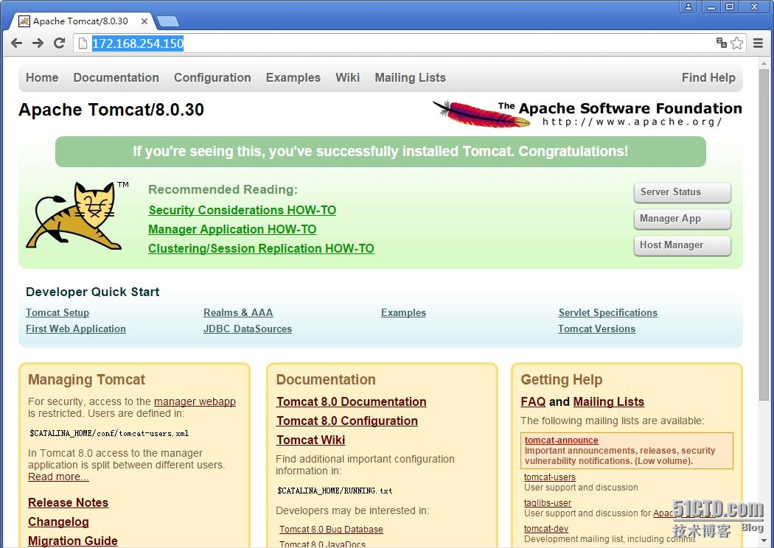
Task: Open the FAQ link in Getting Help
Action: (x=533, y=402)
